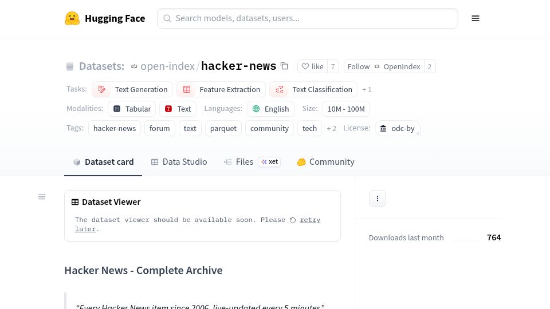This screenshot has height=309, width=550.
Task: Click the search magnifier icon
Action: [x=167, y=18]
